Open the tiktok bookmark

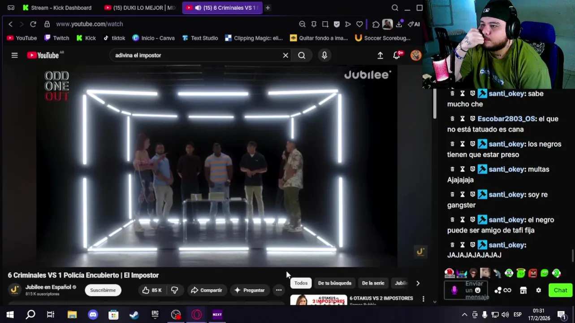[114, 38]
